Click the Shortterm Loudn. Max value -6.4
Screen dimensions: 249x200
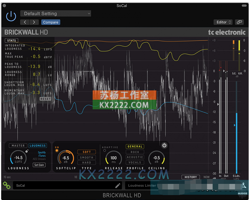pyautogui.click(x=35, y=85)
